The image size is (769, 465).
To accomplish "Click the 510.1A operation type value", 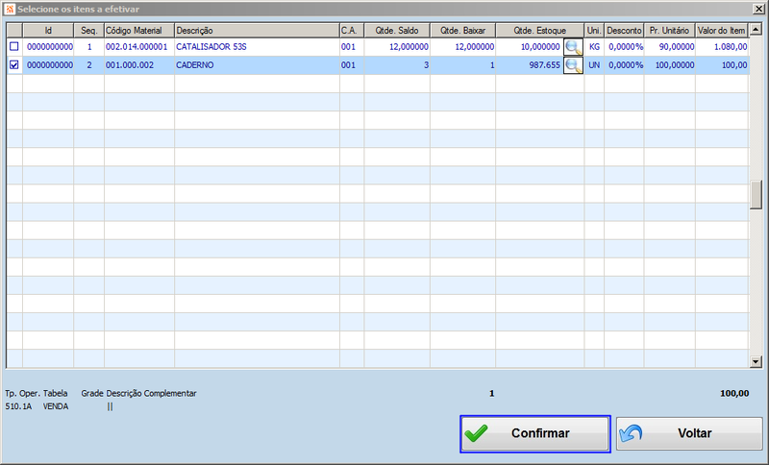I will pos(18,406).
